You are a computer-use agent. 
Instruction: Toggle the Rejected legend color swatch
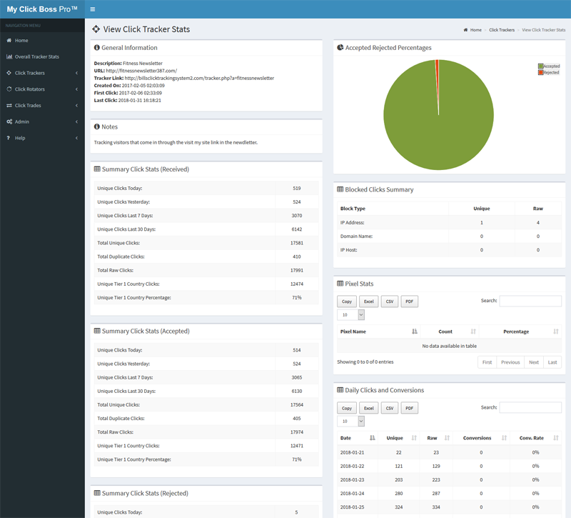click(540, 72)
